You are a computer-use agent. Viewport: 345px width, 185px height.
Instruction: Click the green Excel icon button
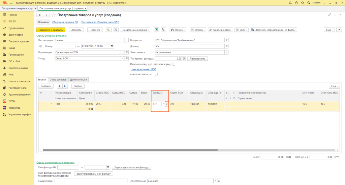click(156, 30)
